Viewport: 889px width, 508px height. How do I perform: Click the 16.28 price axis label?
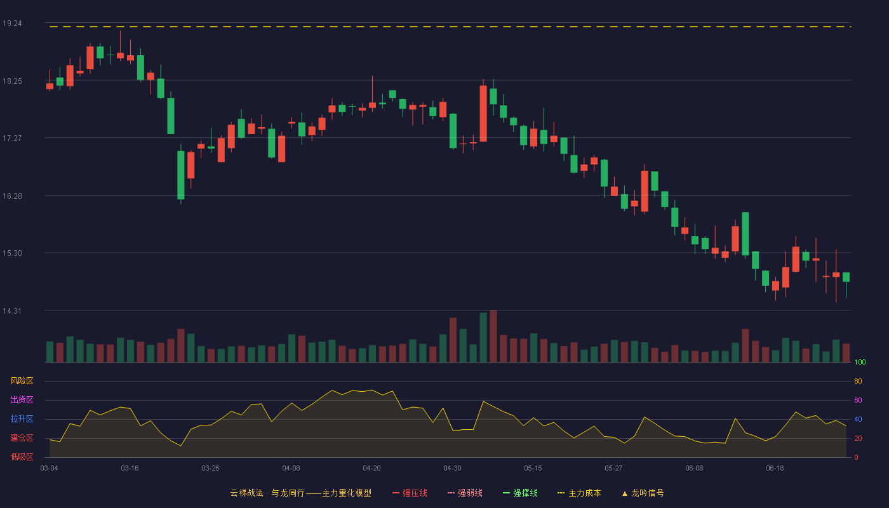click(12, 196)
